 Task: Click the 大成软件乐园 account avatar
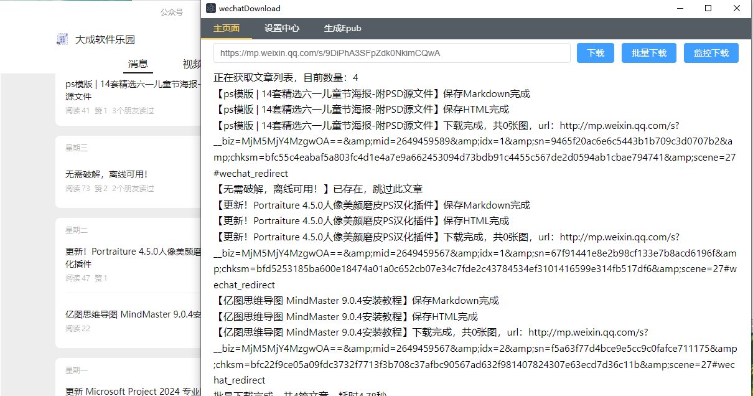point(62,39)
